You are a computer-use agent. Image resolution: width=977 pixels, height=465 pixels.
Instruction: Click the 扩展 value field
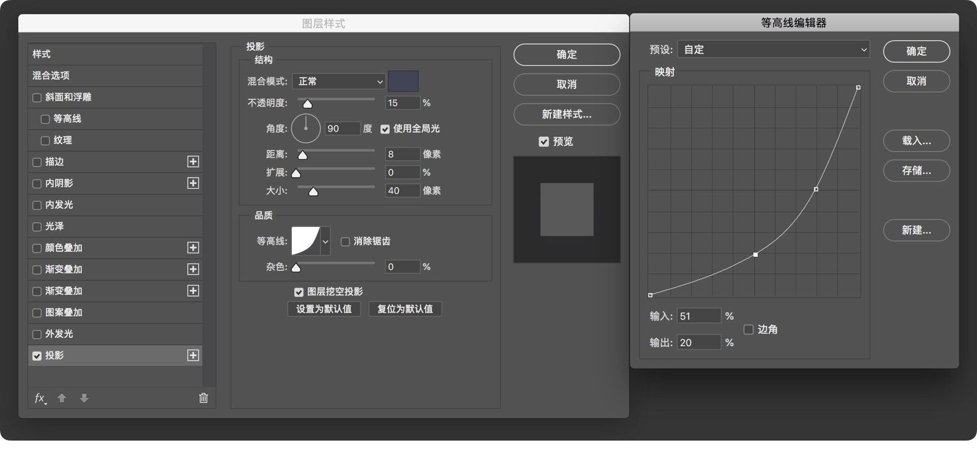pyautogui.click(x=402, y=173)
